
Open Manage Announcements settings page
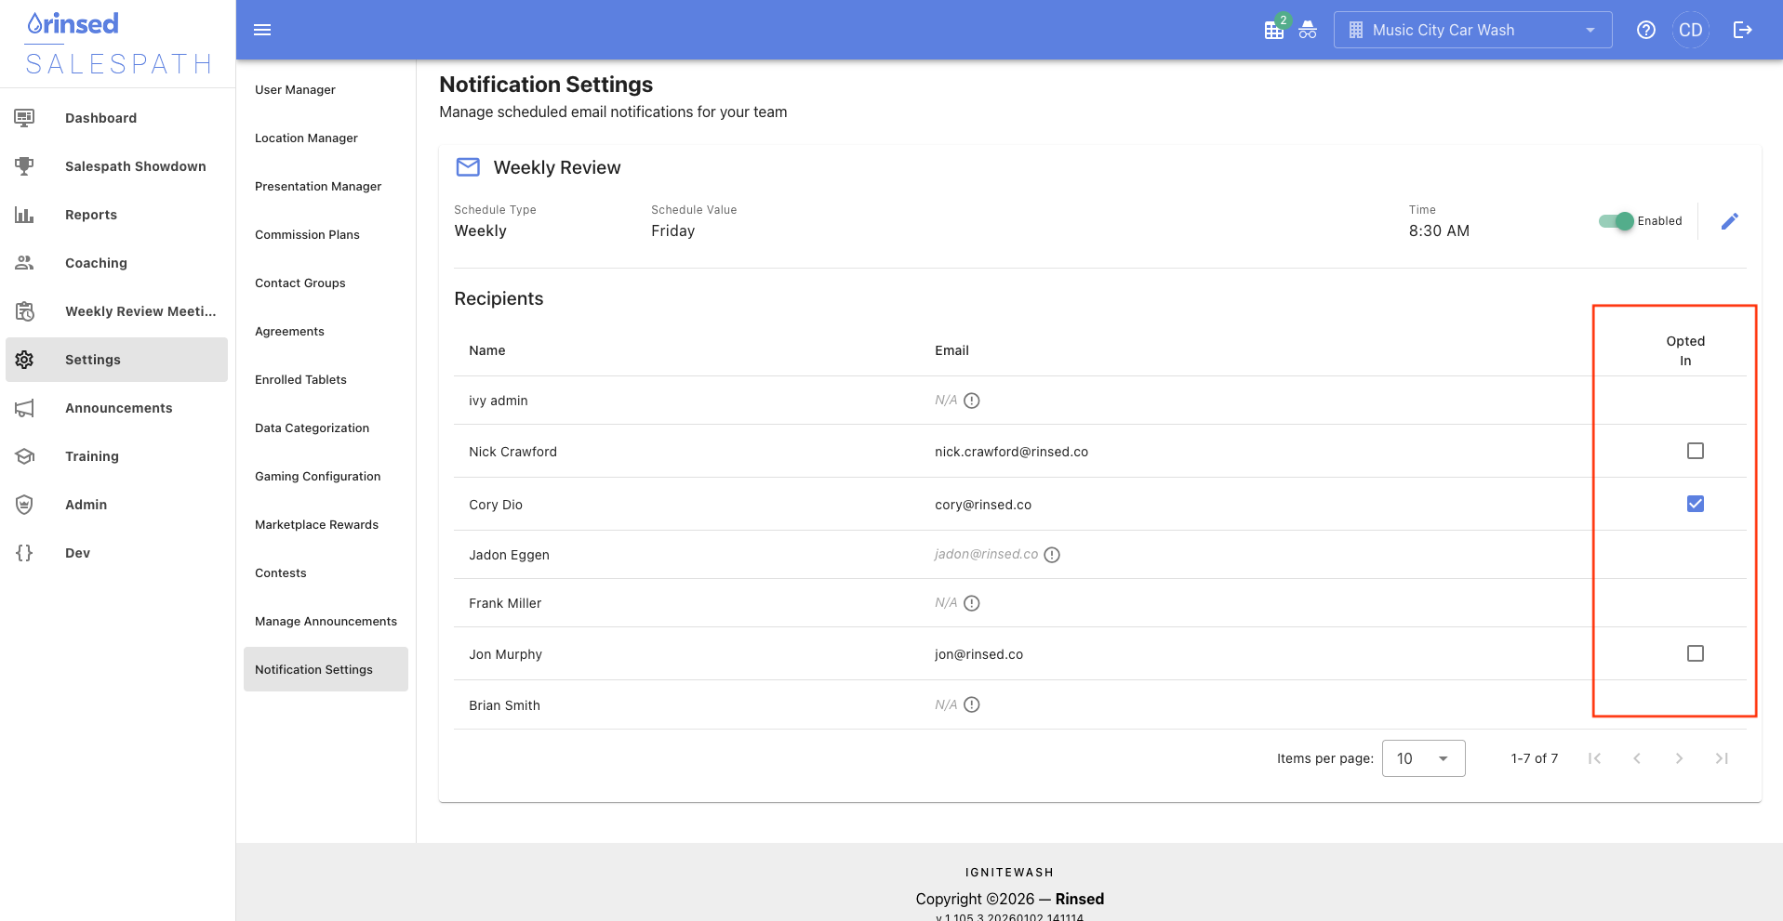pos(326,621)
